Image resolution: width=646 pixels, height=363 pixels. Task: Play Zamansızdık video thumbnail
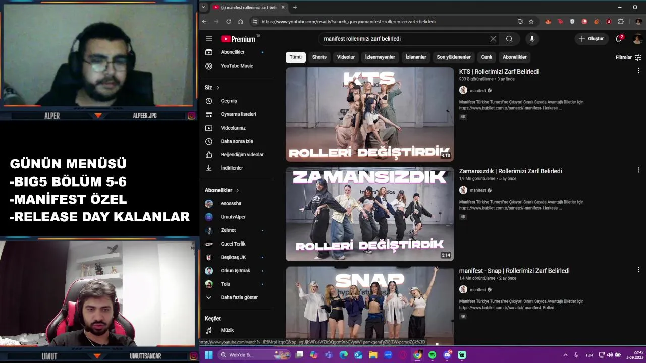coord(369,214)
